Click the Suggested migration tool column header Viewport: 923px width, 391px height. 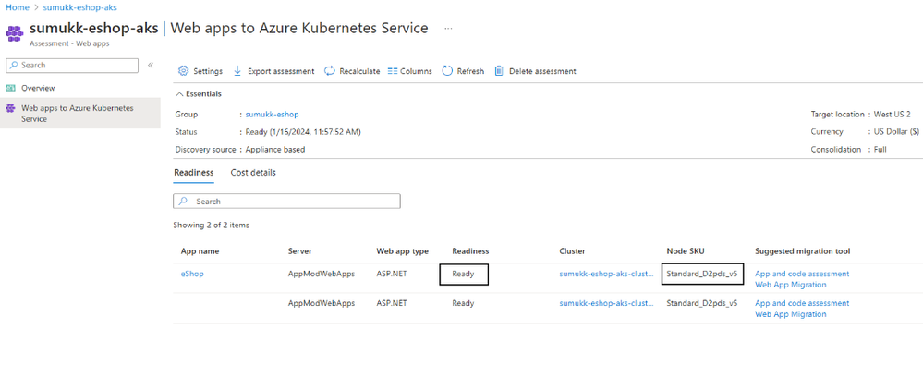point(802,251)
